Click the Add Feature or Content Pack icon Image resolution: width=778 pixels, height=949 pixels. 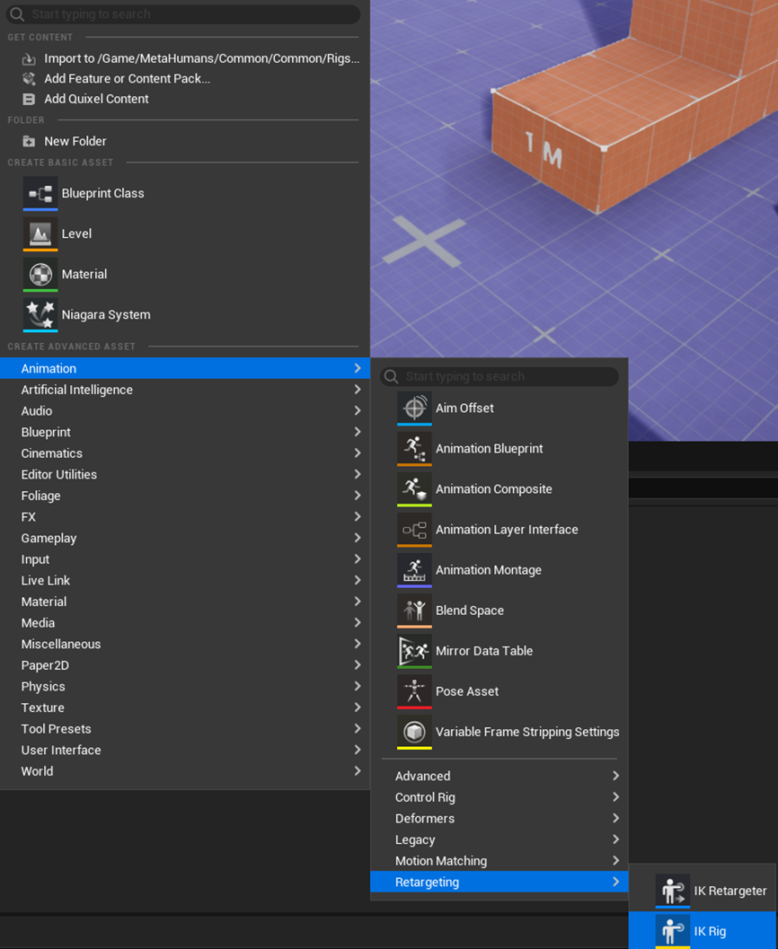pyautogui.click(x=29, y=79)
